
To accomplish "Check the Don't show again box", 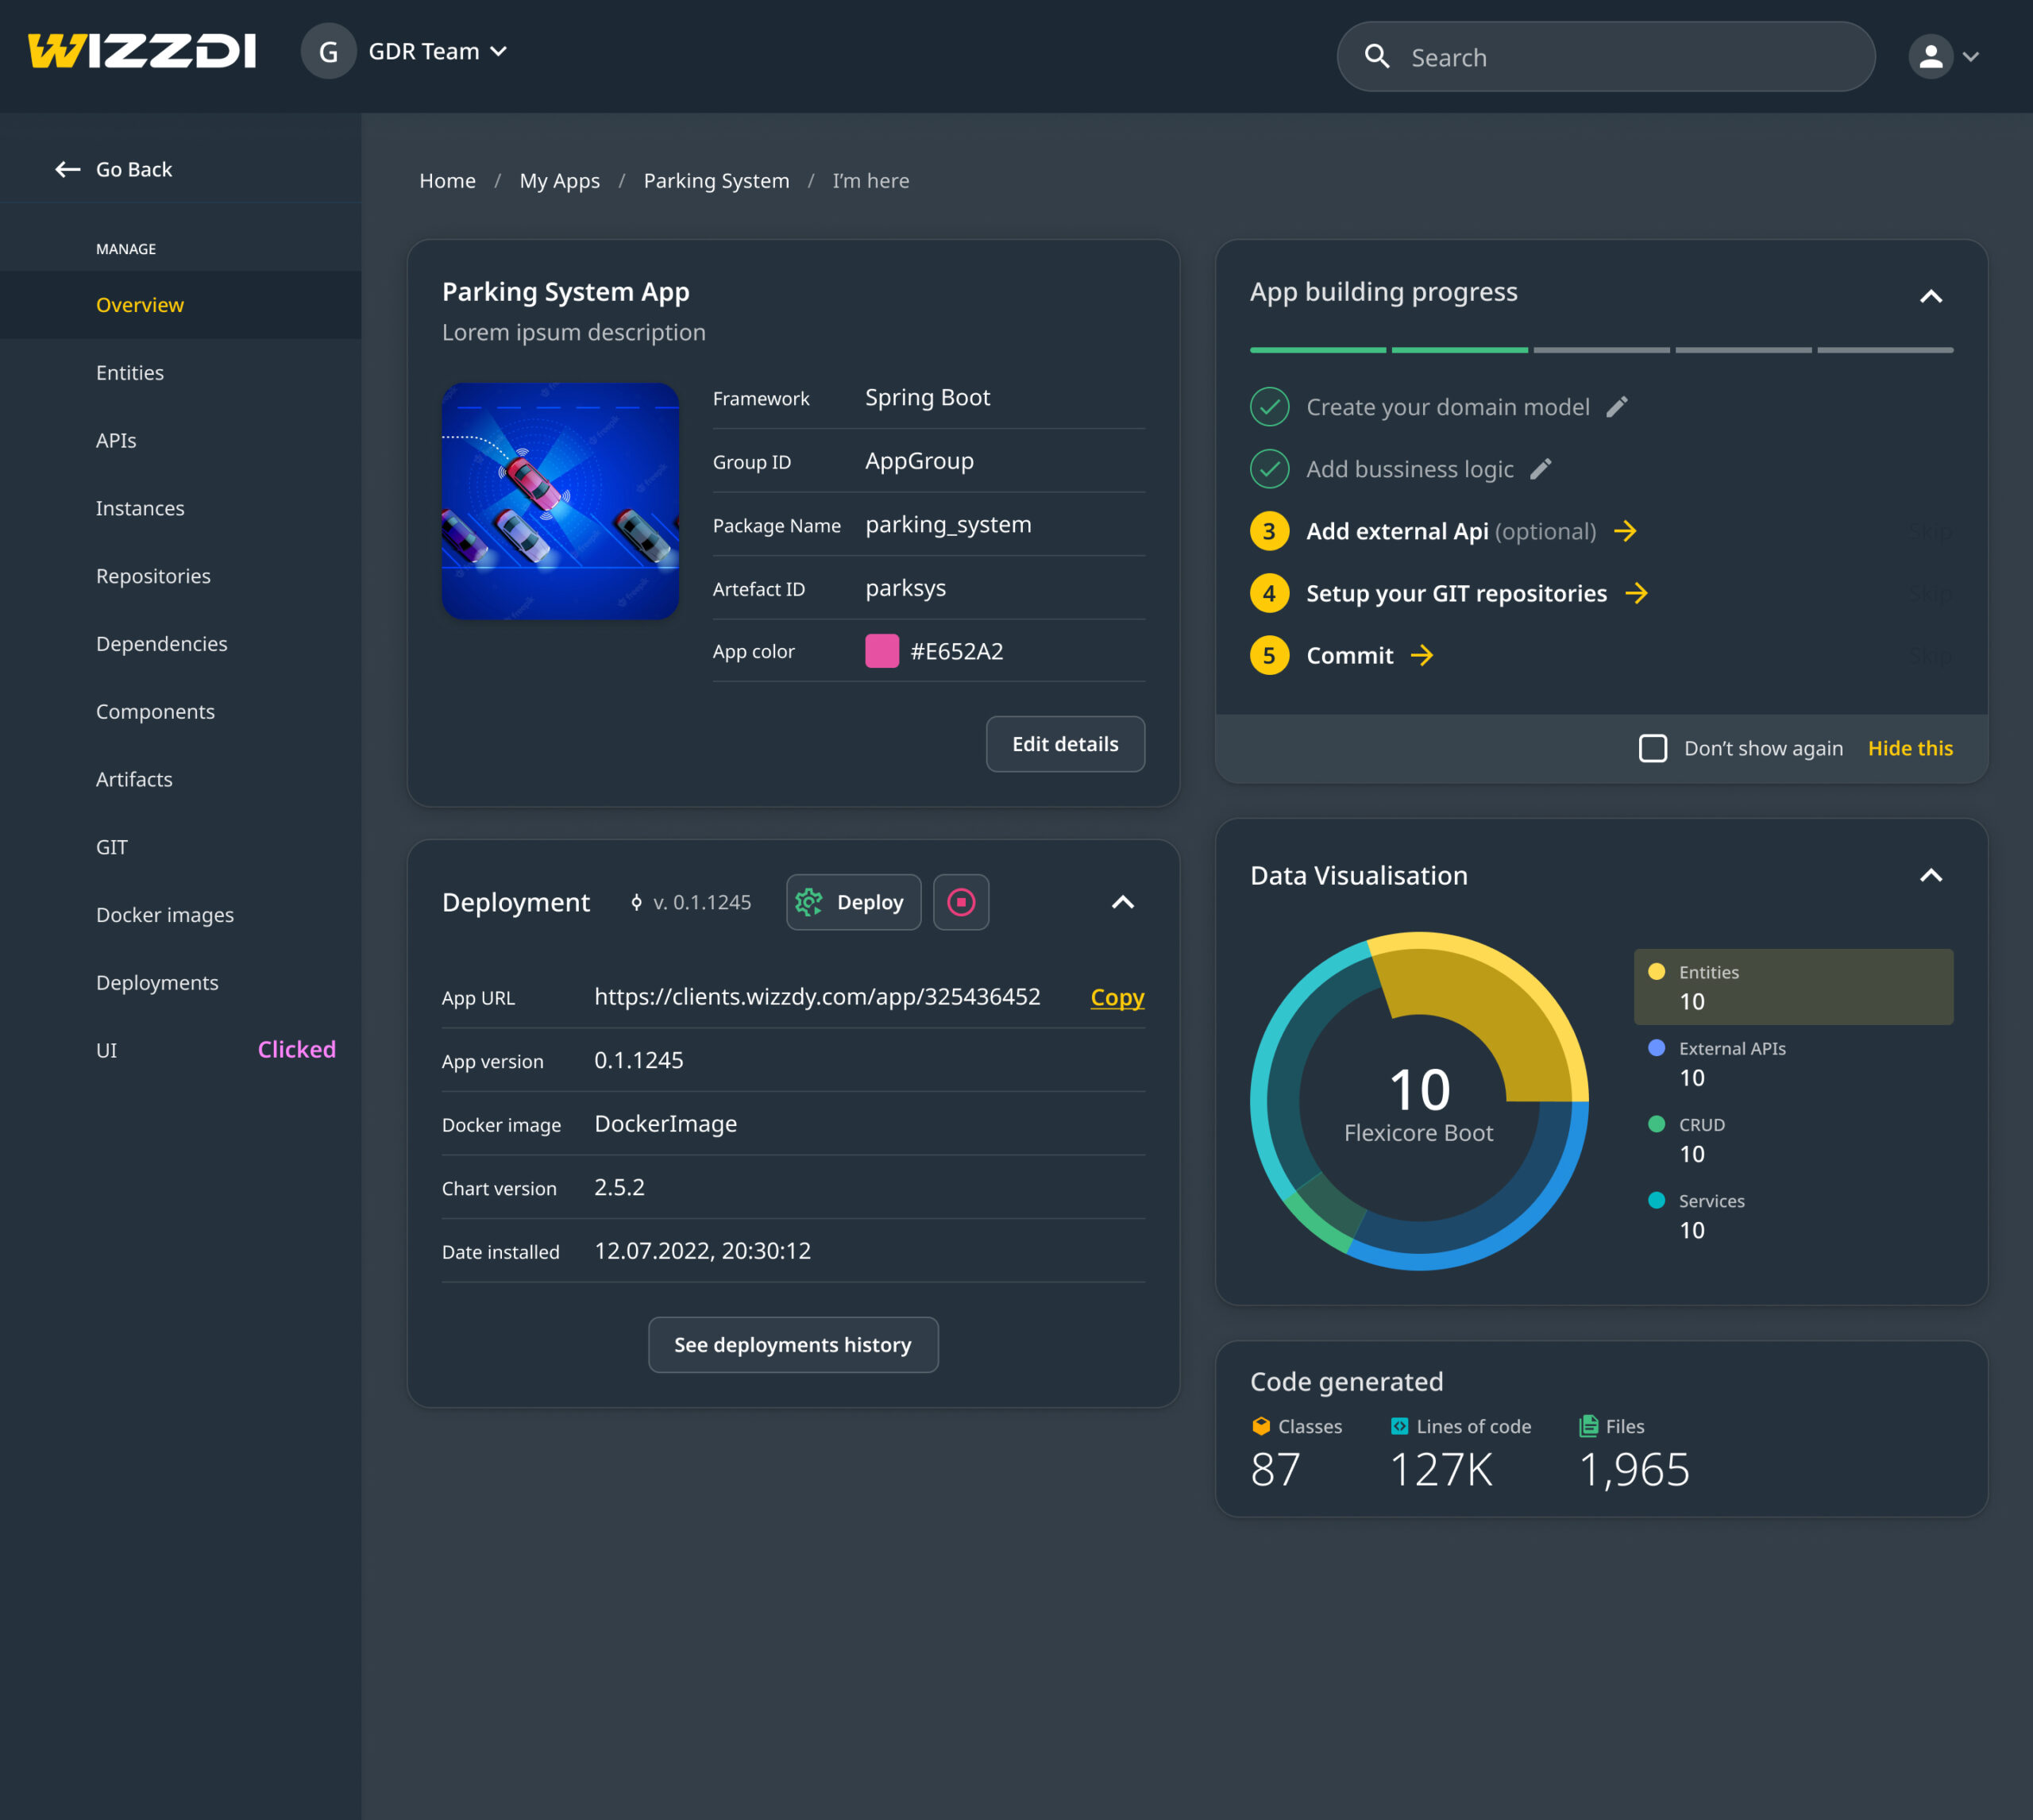I will coord(1652,748).
